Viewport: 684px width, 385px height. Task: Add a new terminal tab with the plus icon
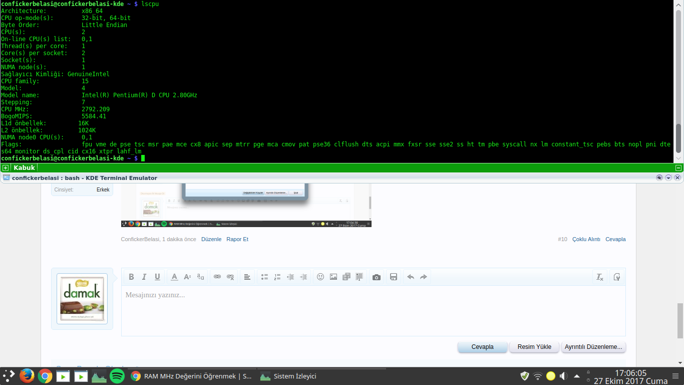tap(5, 168)
